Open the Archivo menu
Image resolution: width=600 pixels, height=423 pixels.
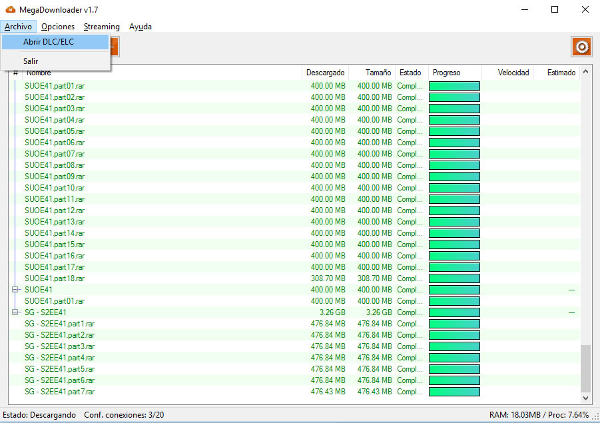(18, 27)
